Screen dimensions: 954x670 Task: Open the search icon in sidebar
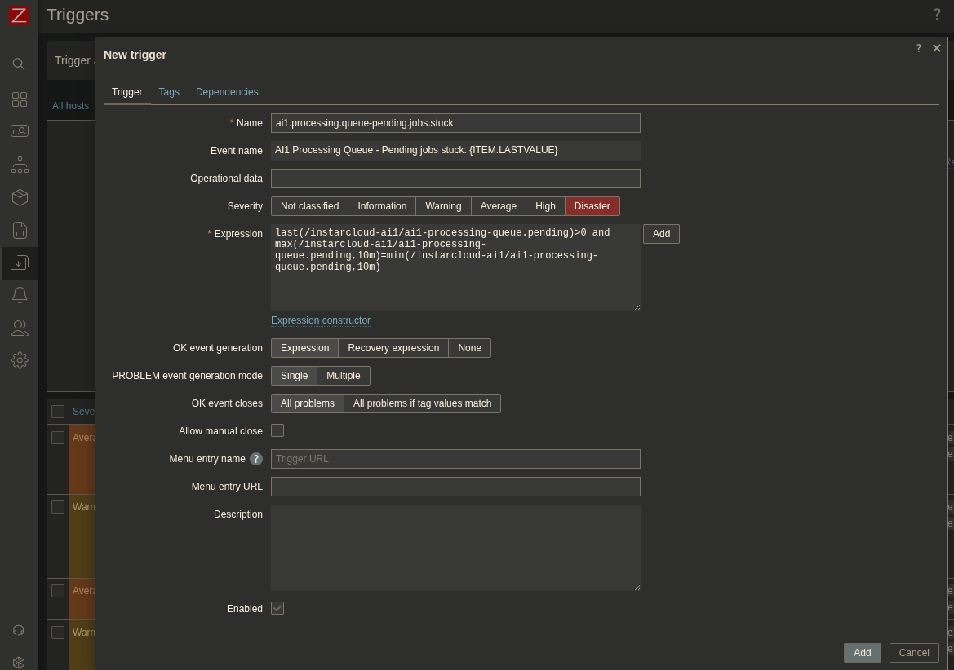(x=19, y=64)
